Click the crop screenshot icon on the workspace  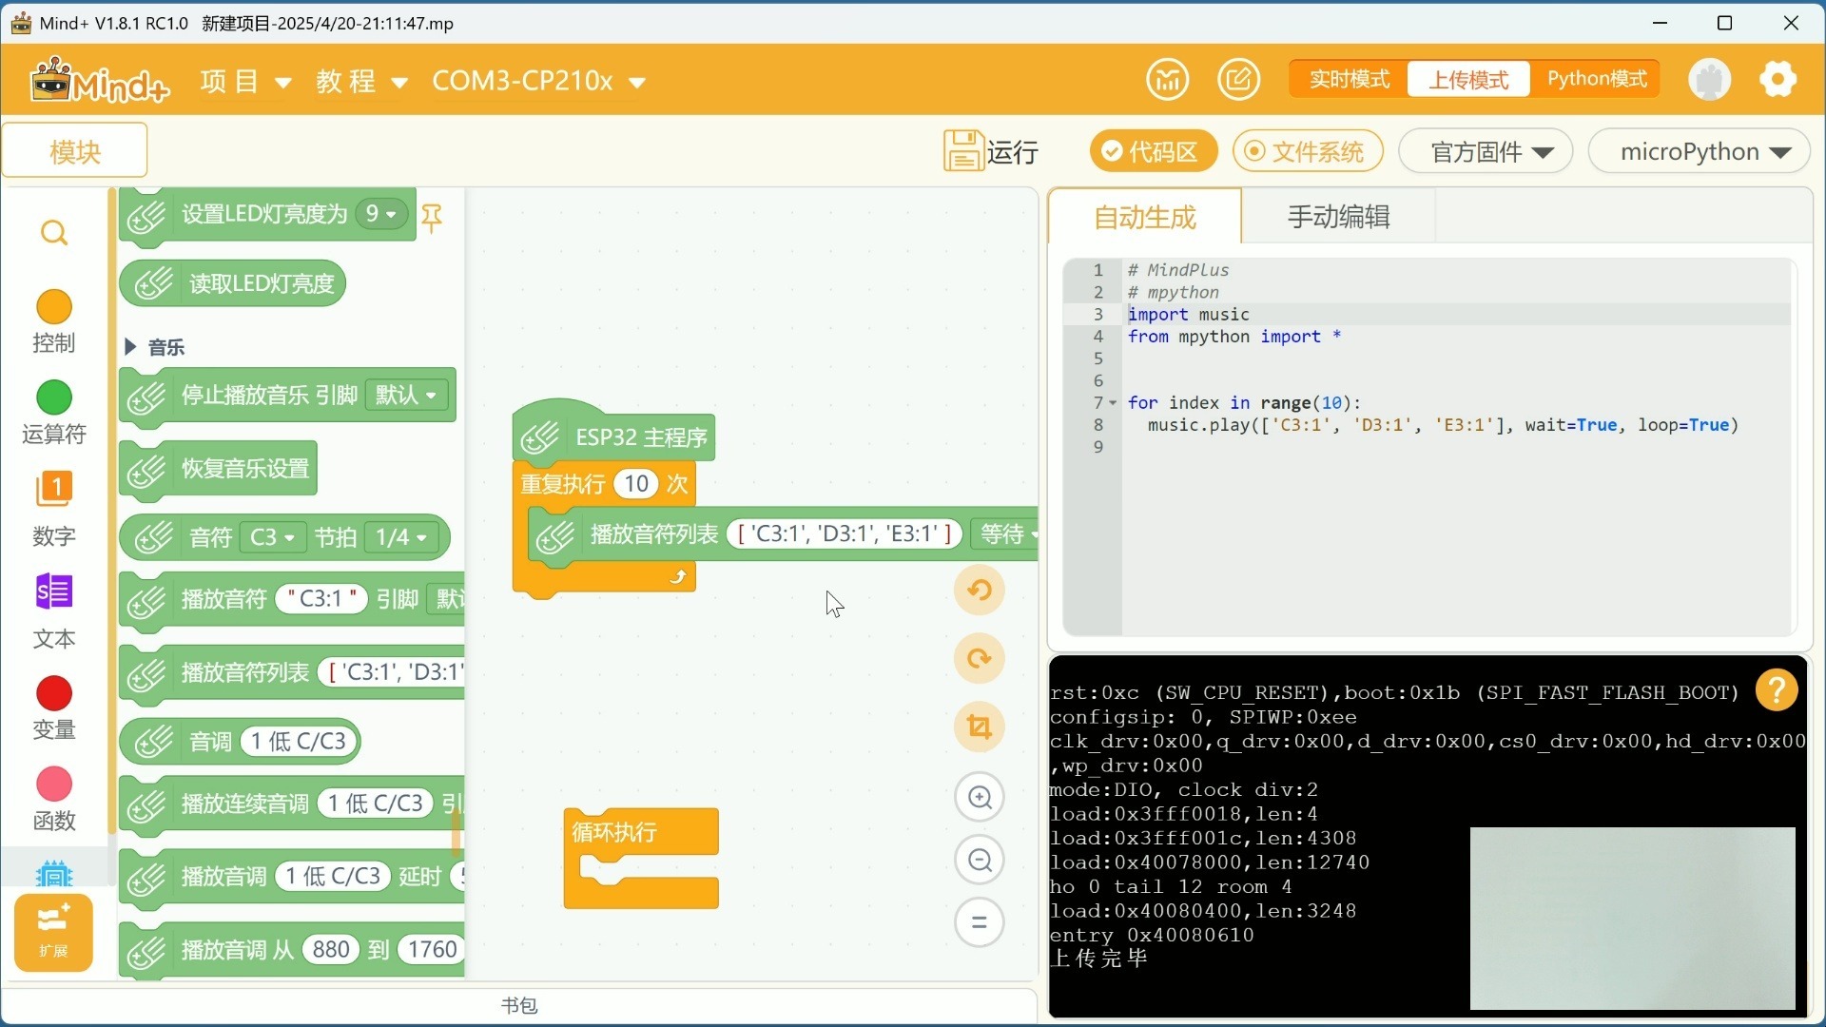[979, 727]
